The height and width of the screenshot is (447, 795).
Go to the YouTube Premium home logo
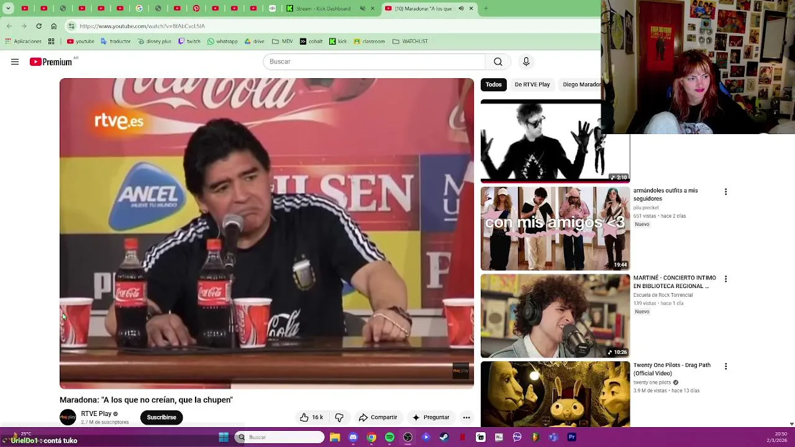coord(51,61)
